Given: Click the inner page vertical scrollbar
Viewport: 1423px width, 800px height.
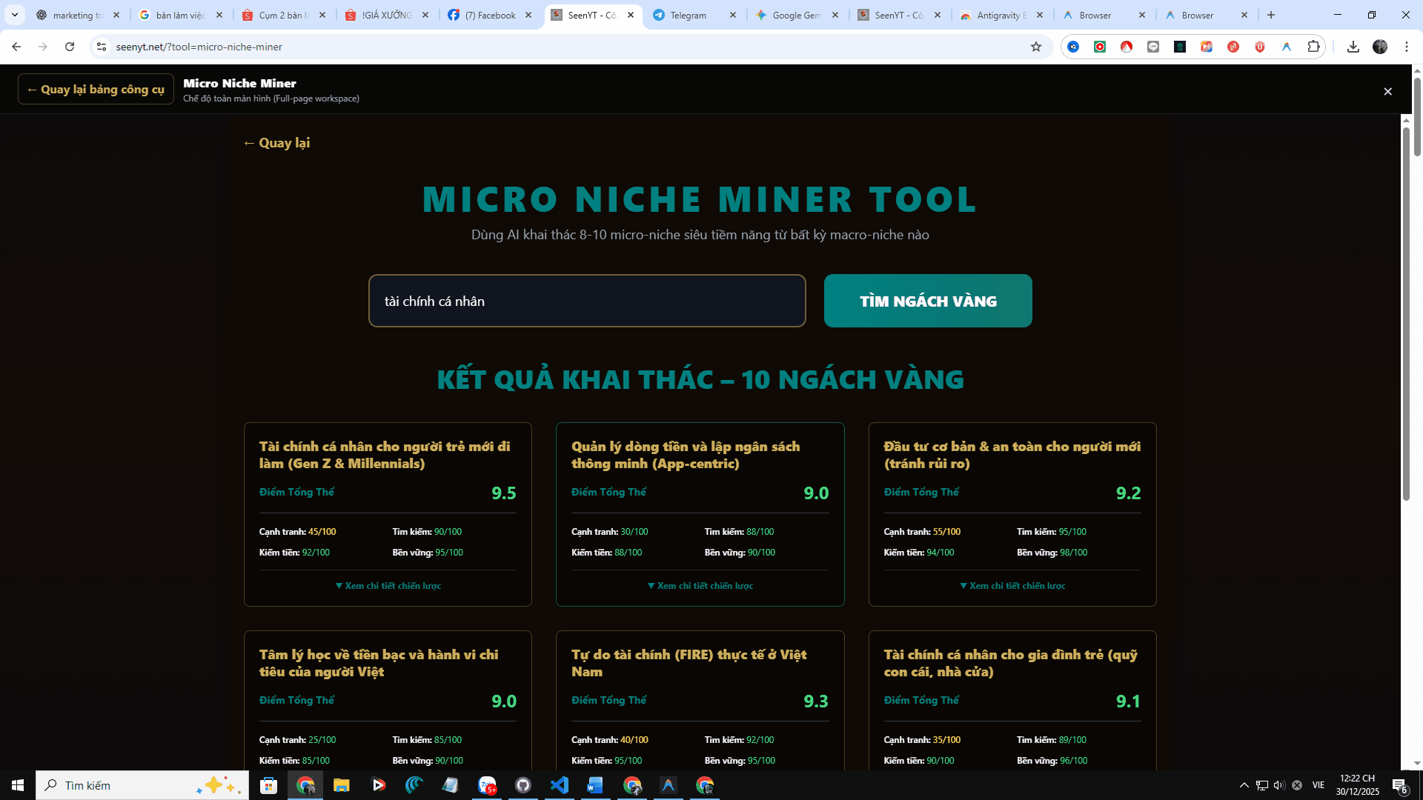Looking at the screenshot, I should pos(1405,314).
